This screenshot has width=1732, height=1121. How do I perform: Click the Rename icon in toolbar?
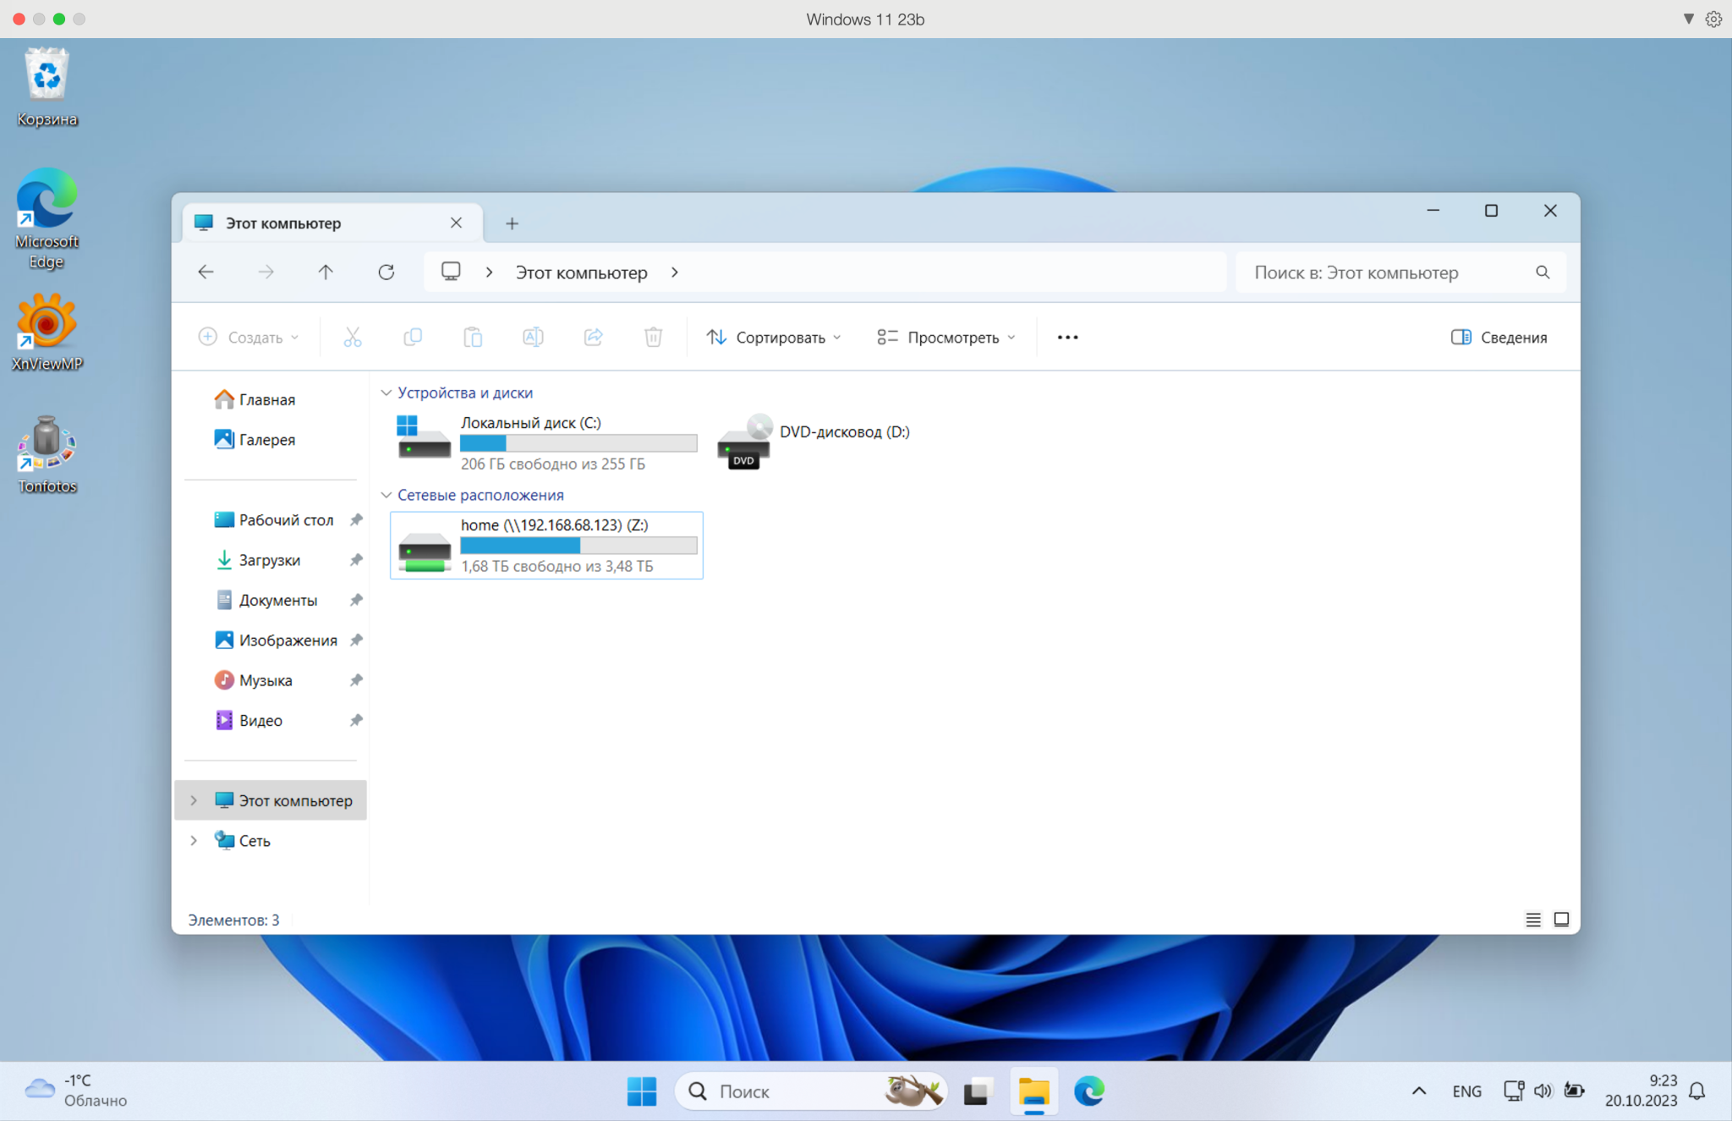(x=533, y=338)
